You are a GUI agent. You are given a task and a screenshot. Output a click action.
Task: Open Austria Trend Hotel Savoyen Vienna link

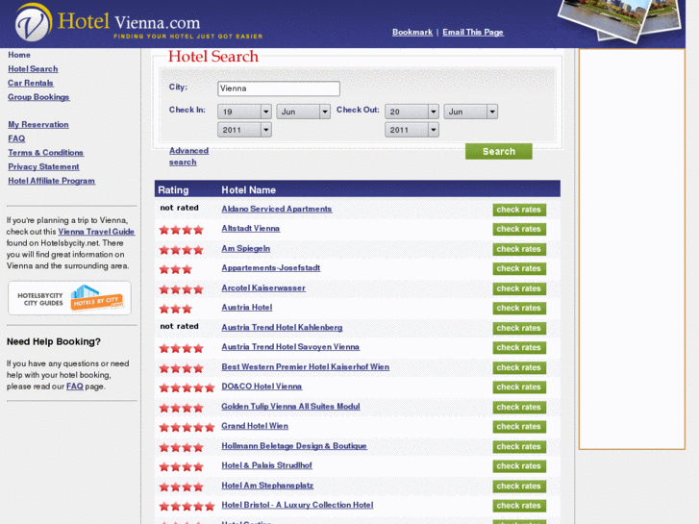[x=290, y=347]
